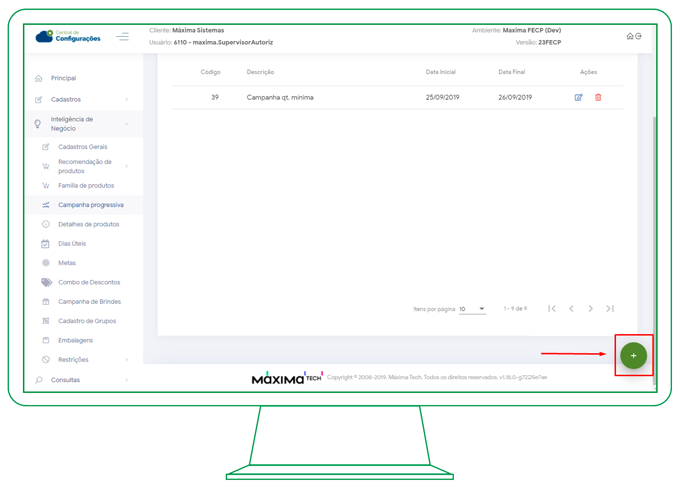The width and height of the screenshot is (682, 489).
Task: Click the Recomendação de produtos cart icon
Action: 46,166
